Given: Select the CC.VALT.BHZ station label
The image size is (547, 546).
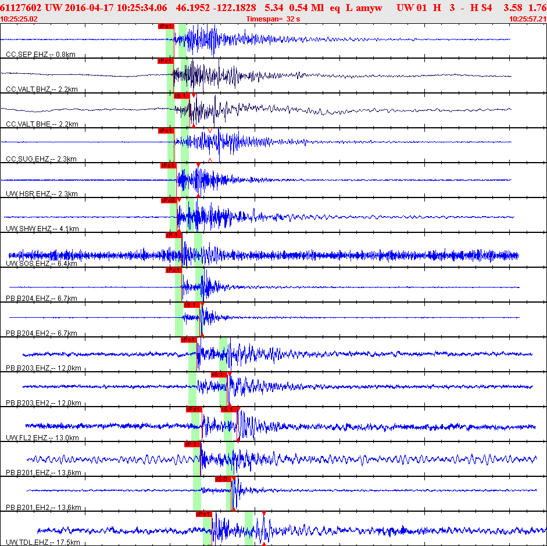Looking at the screenshot, I should (41, 89).
